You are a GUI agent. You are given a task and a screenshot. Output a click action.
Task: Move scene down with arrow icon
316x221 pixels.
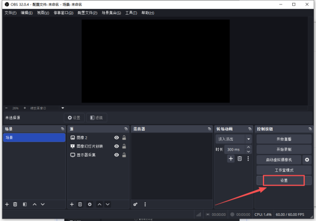[43, 204]
